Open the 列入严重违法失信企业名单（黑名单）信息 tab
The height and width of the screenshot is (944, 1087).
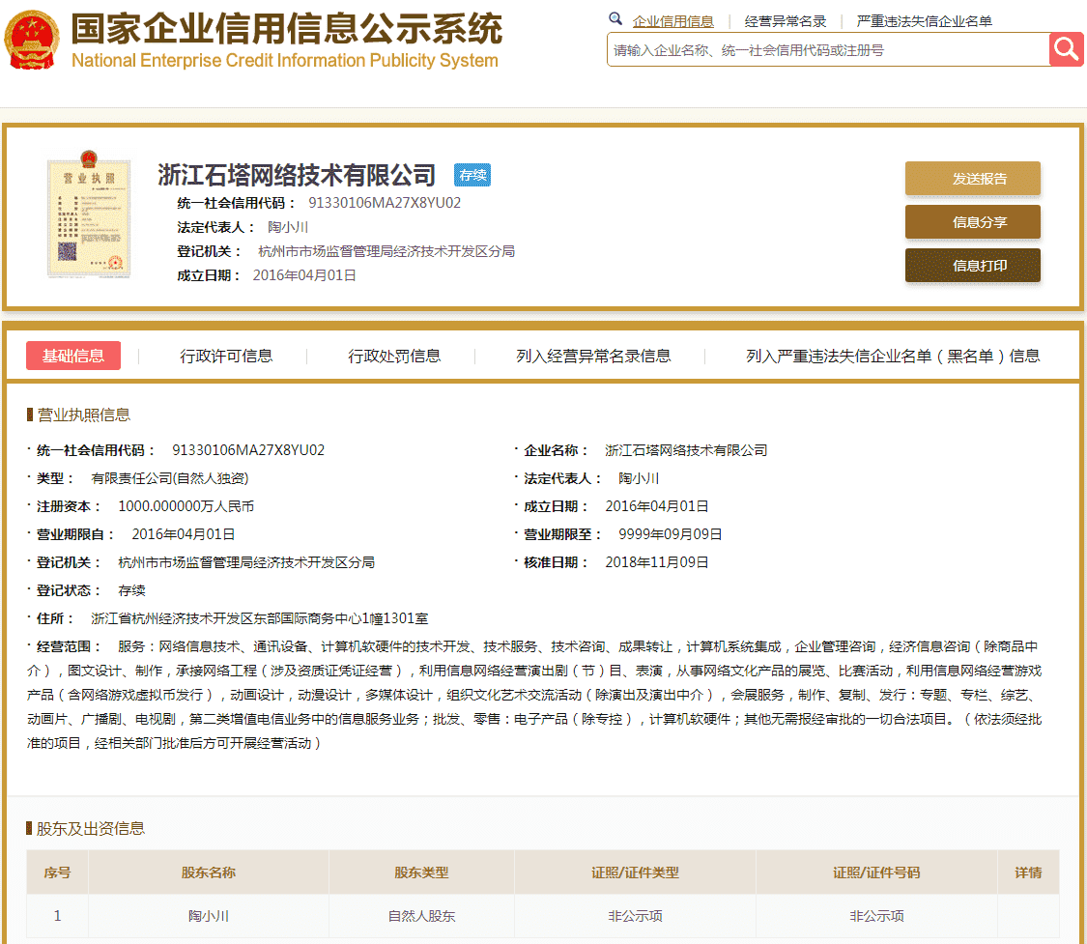click(893, 357)
